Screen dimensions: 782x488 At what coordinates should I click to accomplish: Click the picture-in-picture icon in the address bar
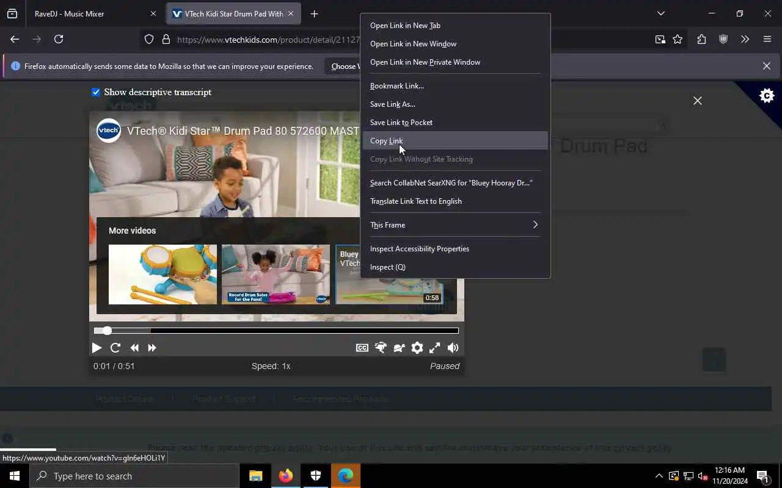pos(660,40)
